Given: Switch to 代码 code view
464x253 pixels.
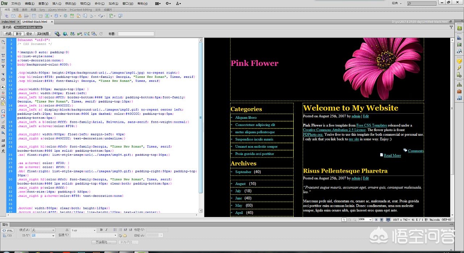Looking at the screenshot, I should (8, 34).
